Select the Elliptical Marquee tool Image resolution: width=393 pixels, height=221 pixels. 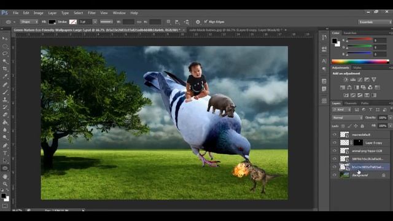[x=5, y=47]
